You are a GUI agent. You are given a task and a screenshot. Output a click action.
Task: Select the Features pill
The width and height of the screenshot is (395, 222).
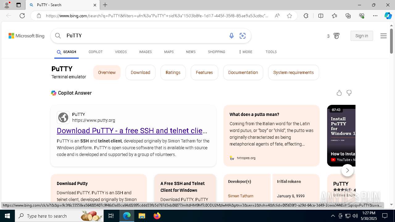pyautogui.click(x=204, y=72)
